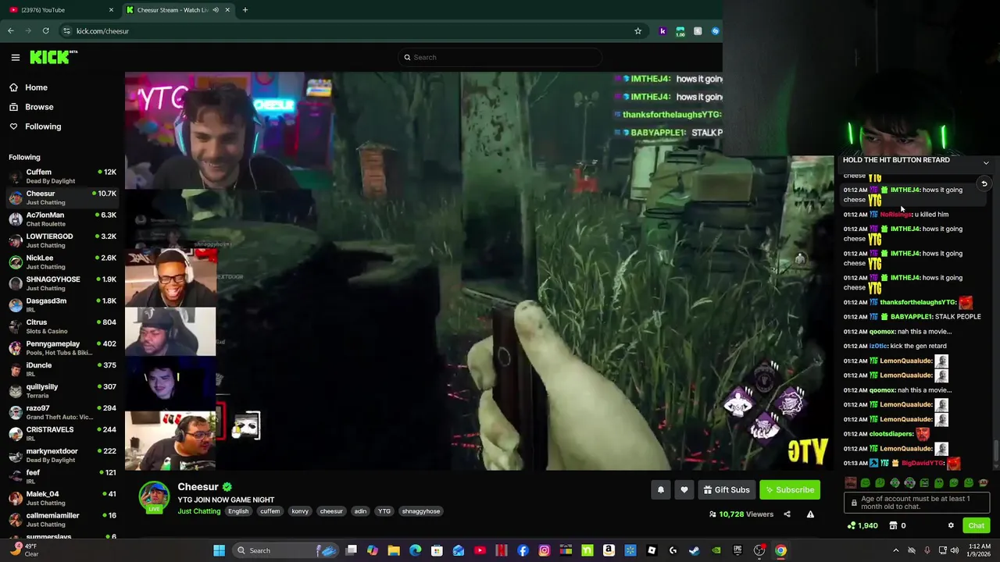Launch Steam from the taskbar

(695, 550)
